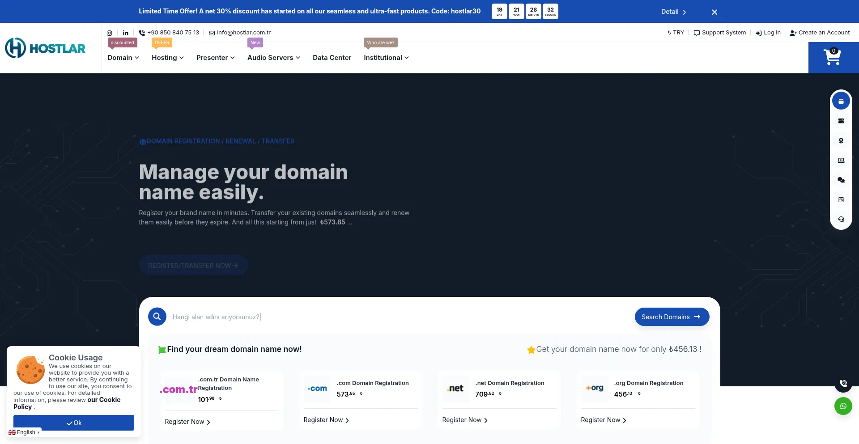This screenshot has width=859, height=444.
Task: Select the award ribbon icon in side rail
Action: [x=841, y=140]
